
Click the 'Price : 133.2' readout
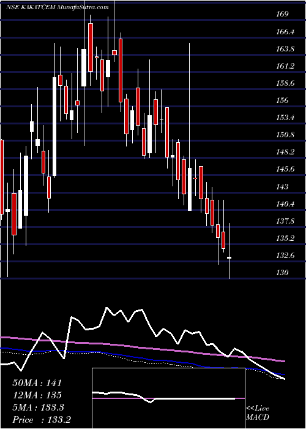40,420
